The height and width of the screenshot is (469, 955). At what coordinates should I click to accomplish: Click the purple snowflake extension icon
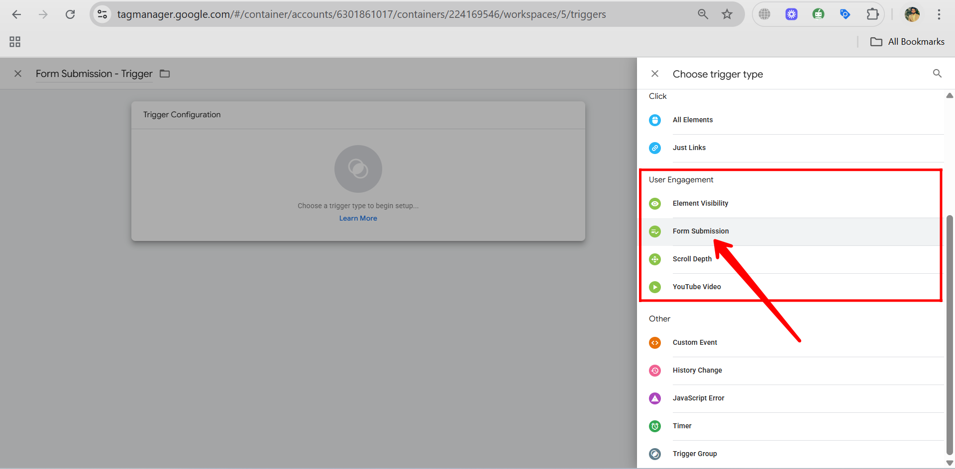791,14
